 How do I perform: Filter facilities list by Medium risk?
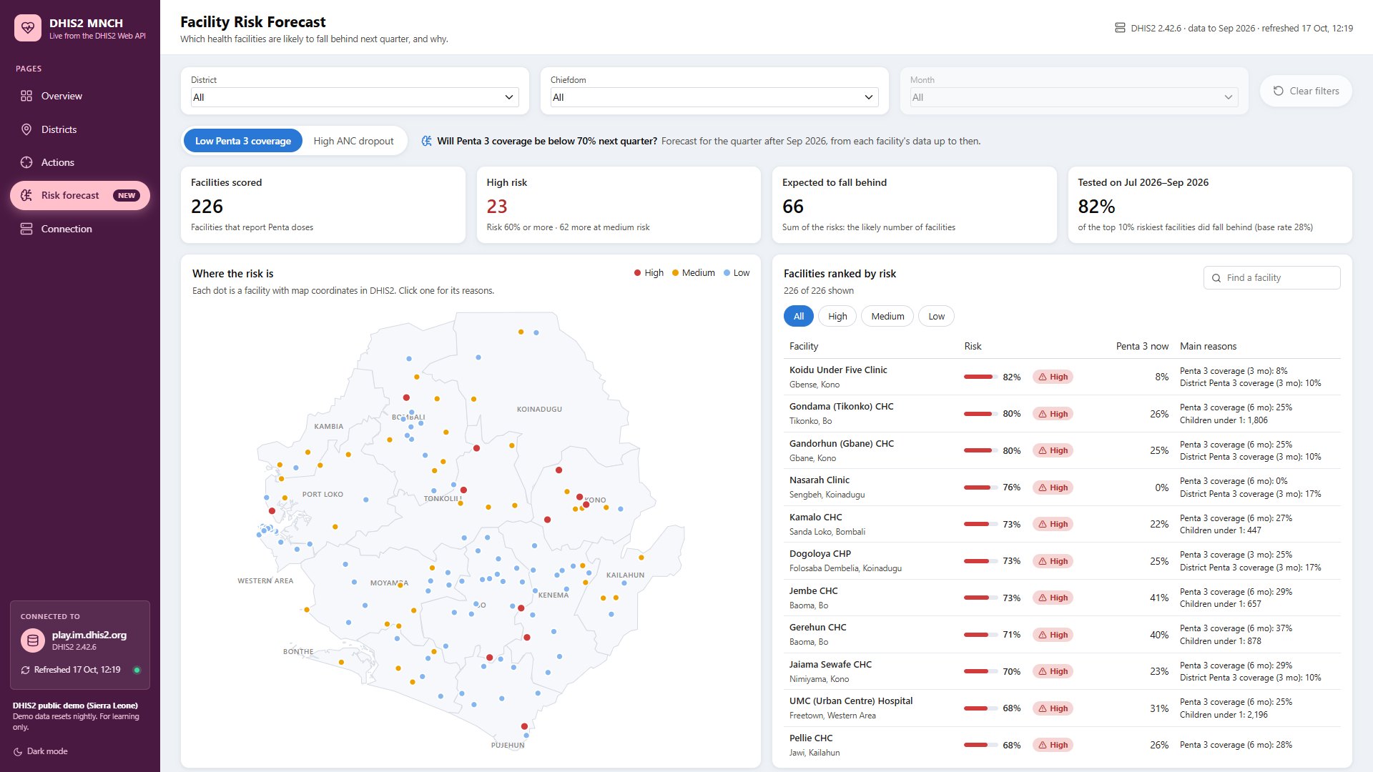tap(887, 316)
